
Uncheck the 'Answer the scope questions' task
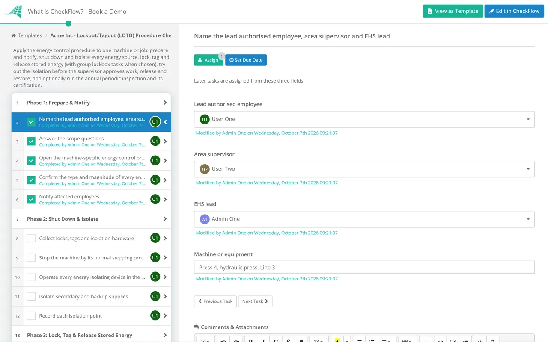click(x=31, y=142)
